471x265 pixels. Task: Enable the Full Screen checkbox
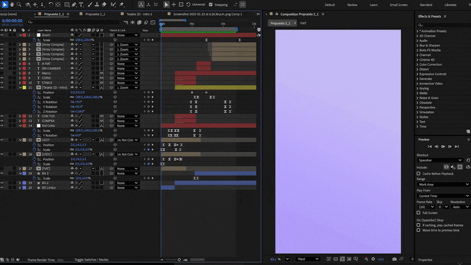tap(419, 213)
